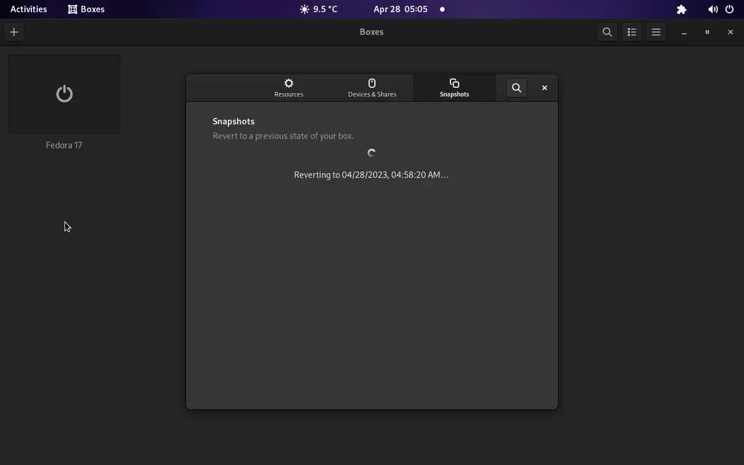This screenshot has height=465, width=744.
Task: Select the Snapshots tab
Action: click(x=455, y=88)
